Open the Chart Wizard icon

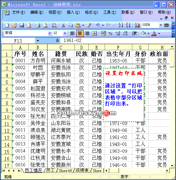pos(137,25)
